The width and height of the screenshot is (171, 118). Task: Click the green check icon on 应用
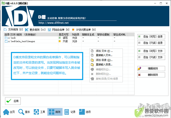(9, 101)
